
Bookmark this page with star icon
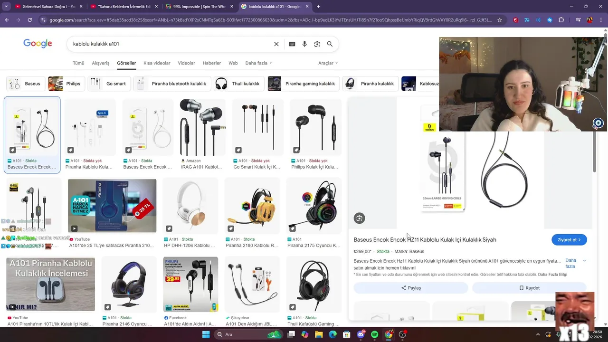[500, 20]
